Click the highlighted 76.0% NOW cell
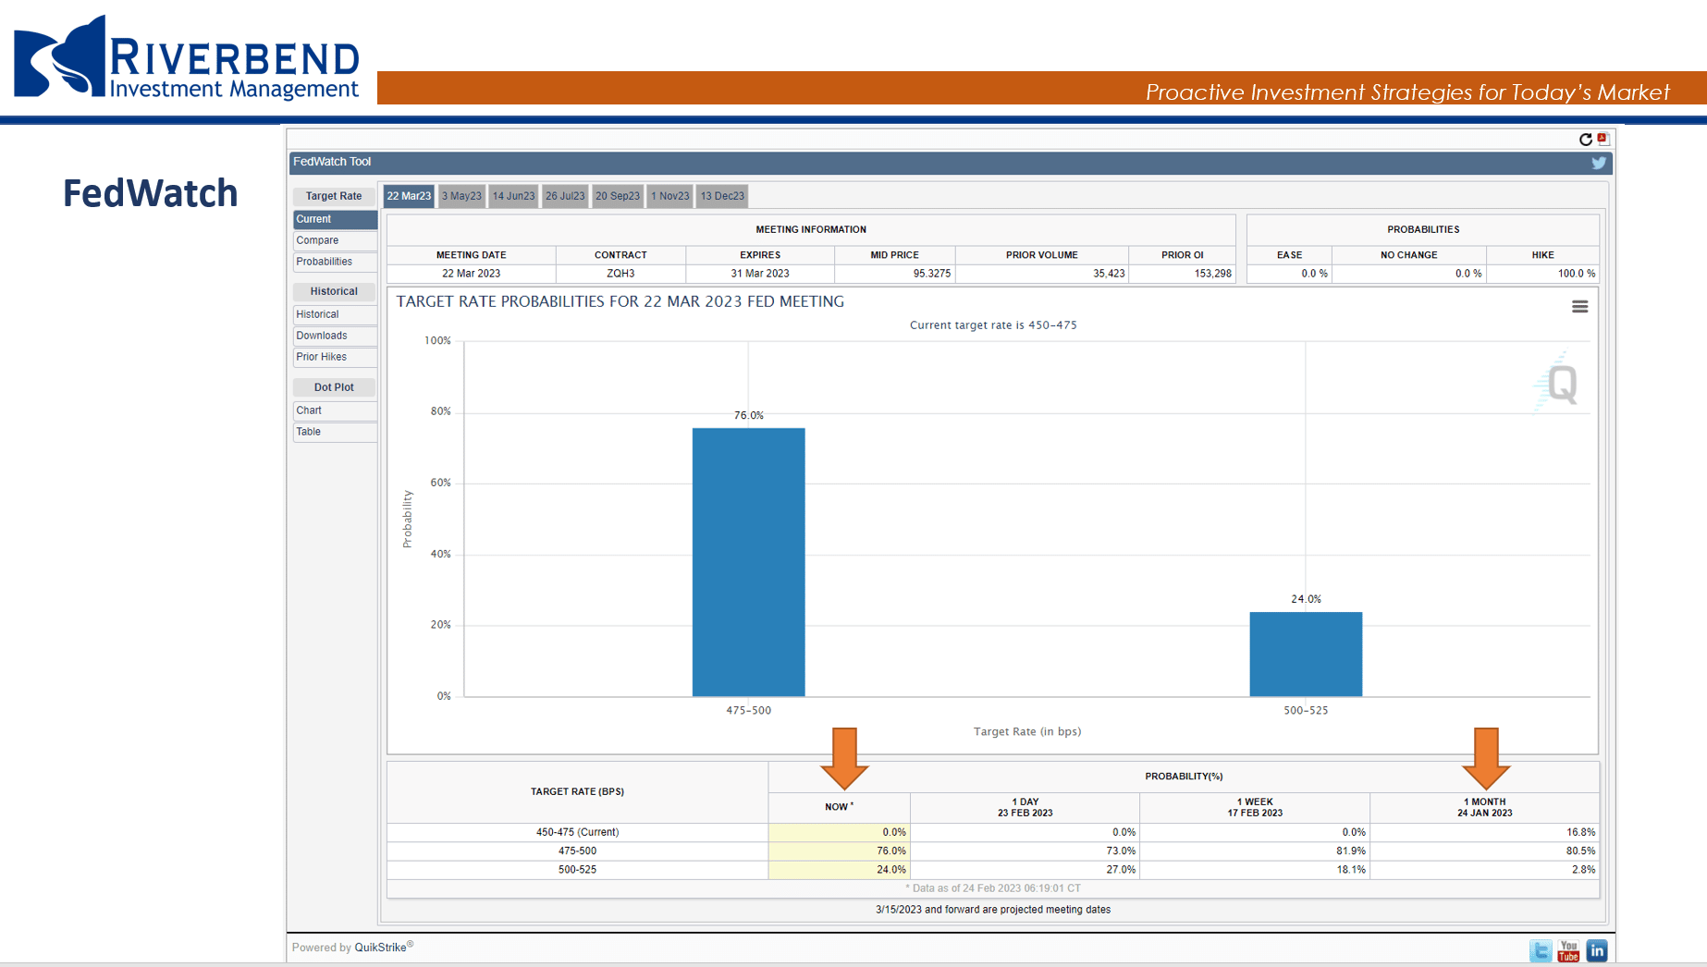The width and height of the screenshot is (1707, 967). pyautogui.click(x=839, y=851)
